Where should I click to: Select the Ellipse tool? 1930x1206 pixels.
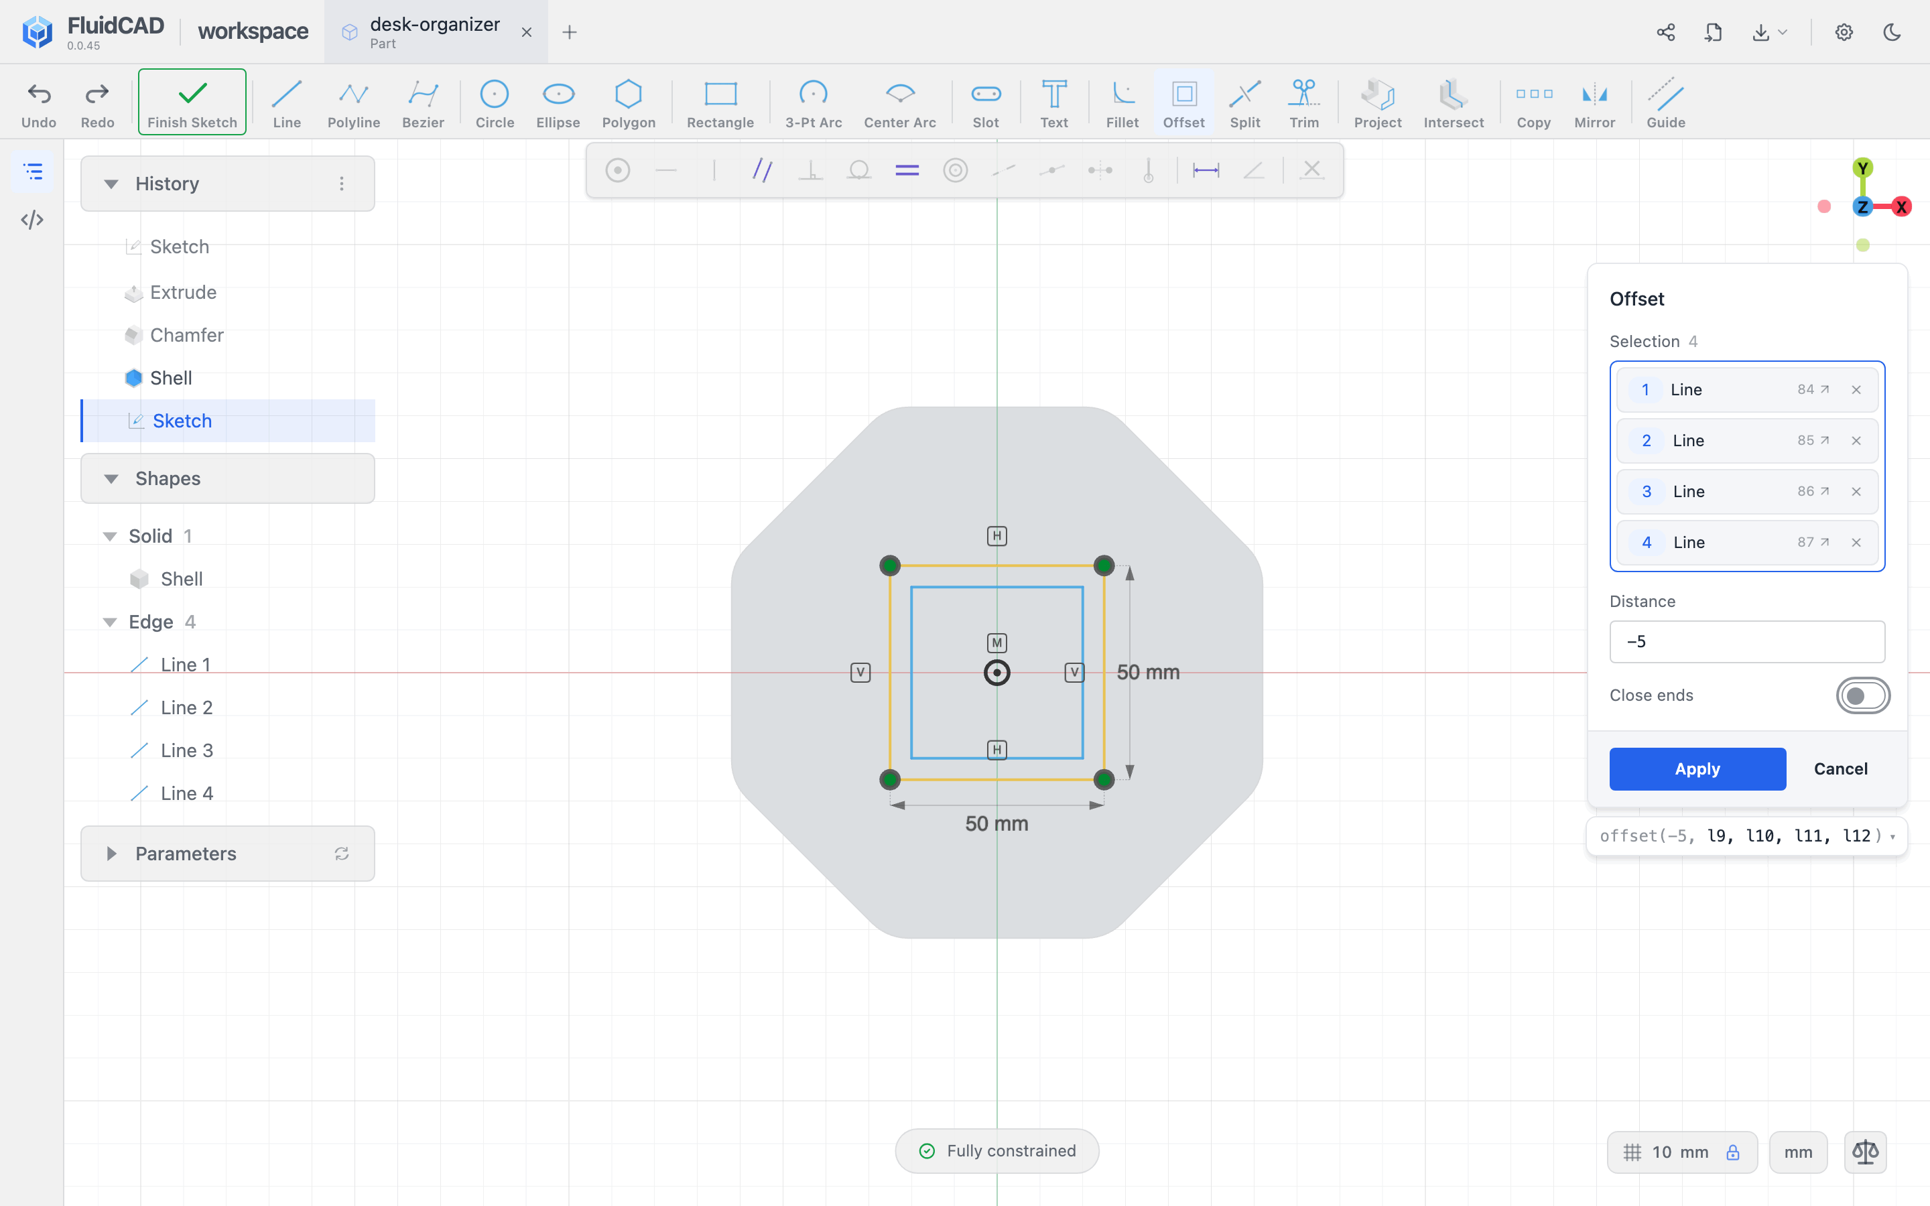(558, 104)
